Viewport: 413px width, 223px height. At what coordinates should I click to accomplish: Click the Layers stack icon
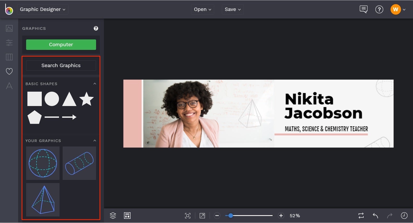point(113,216)
